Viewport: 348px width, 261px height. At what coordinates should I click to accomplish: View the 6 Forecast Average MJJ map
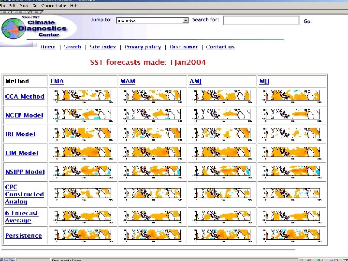[291, 217]
